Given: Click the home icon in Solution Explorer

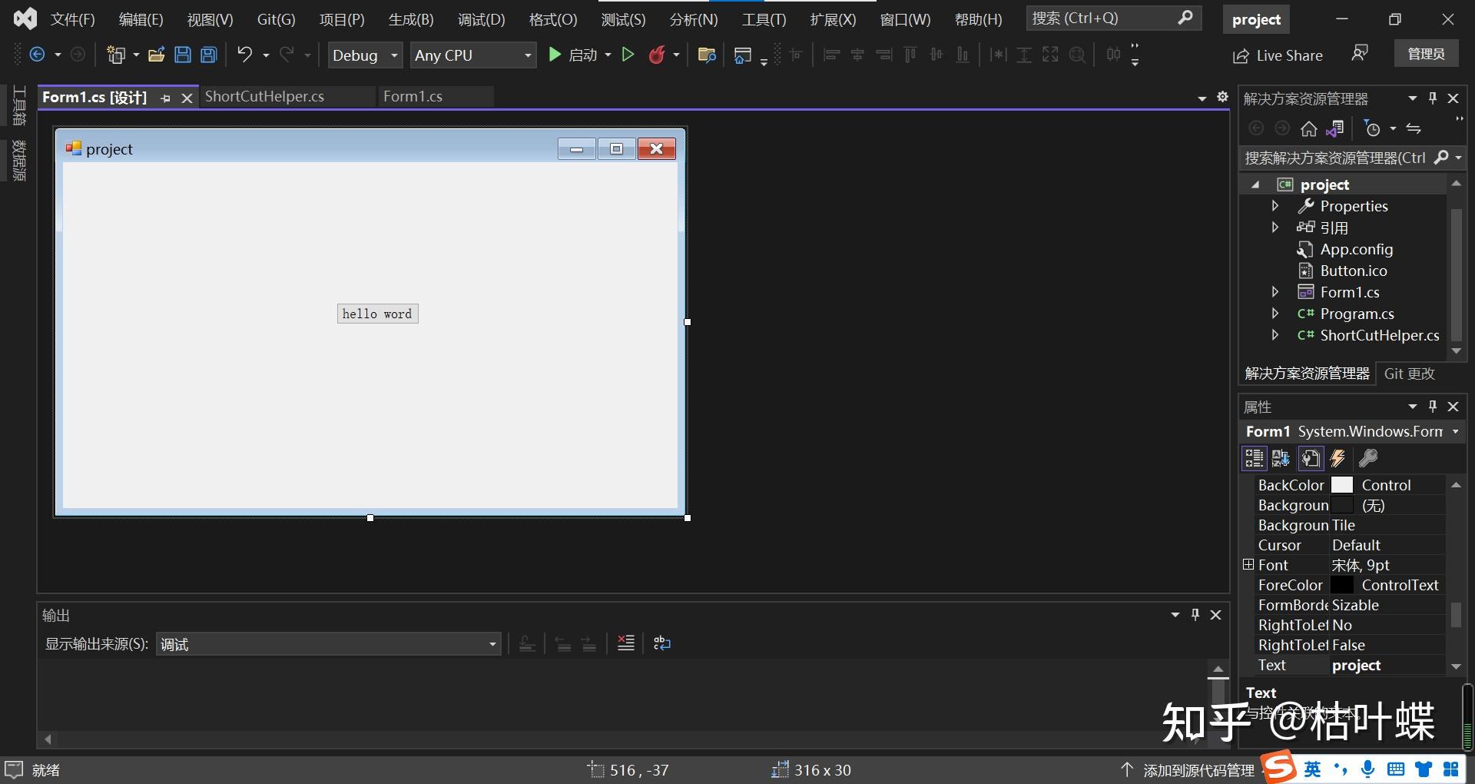Looking at the screenshot, I should tap(1309, 128).
